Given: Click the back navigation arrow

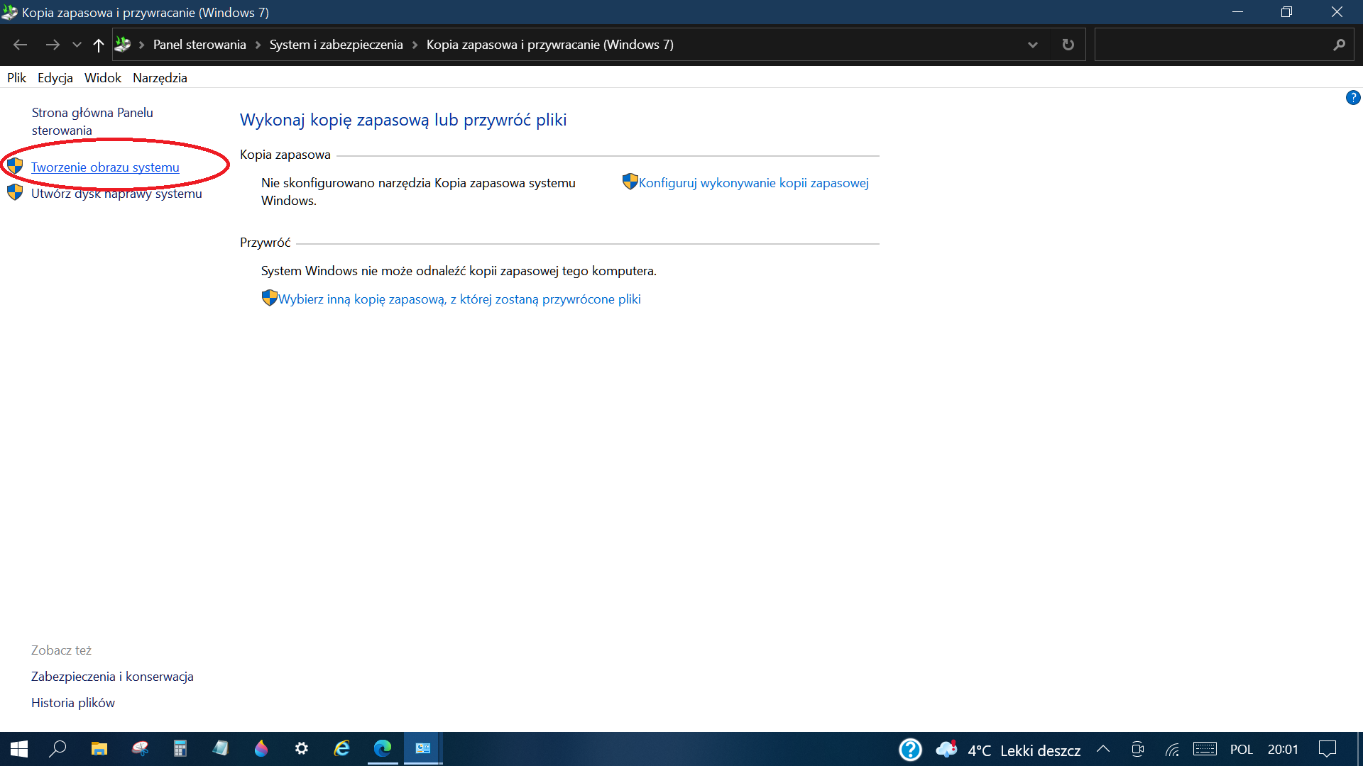Looking at the screenshot, I should (x=20, y=44).
